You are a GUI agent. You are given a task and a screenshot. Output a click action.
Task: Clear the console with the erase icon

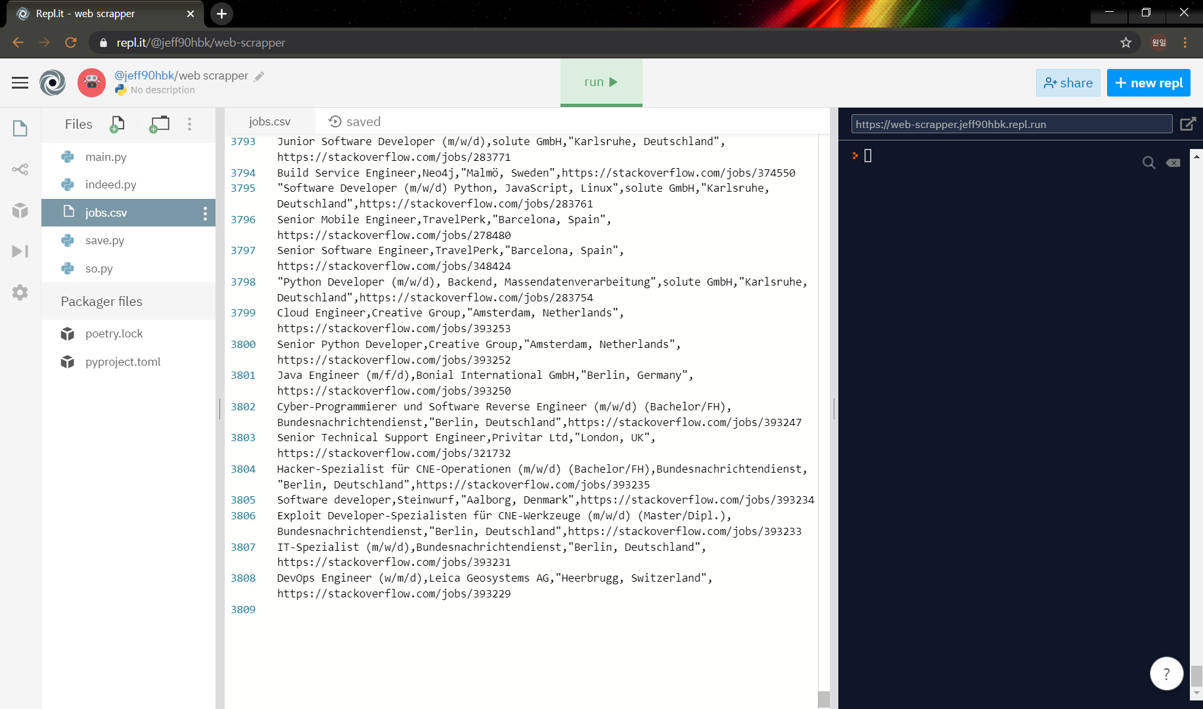pyautogui.click(x=1173, y=163)
